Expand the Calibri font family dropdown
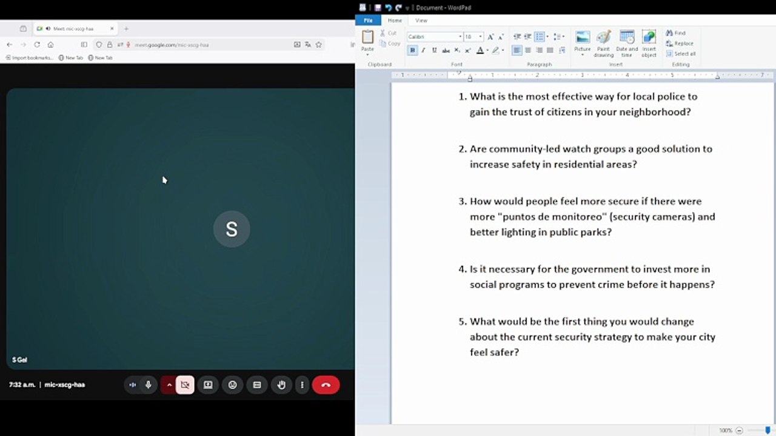The width and height of the screenshot is (776, 436). (460, 37)
